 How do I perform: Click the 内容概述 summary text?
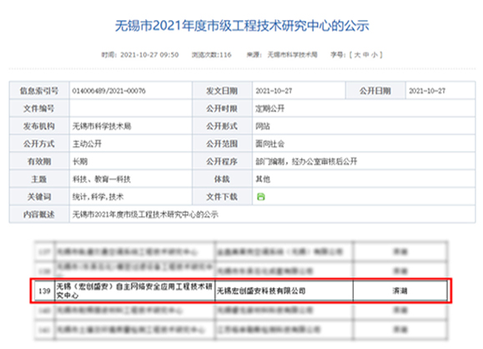click(145, 215)
